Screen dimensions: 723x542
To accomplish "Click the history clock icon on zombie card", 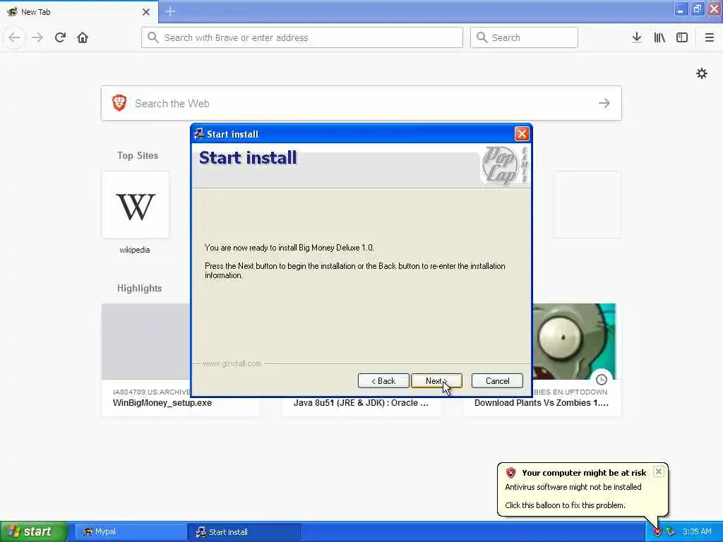I will coord(602,379).
